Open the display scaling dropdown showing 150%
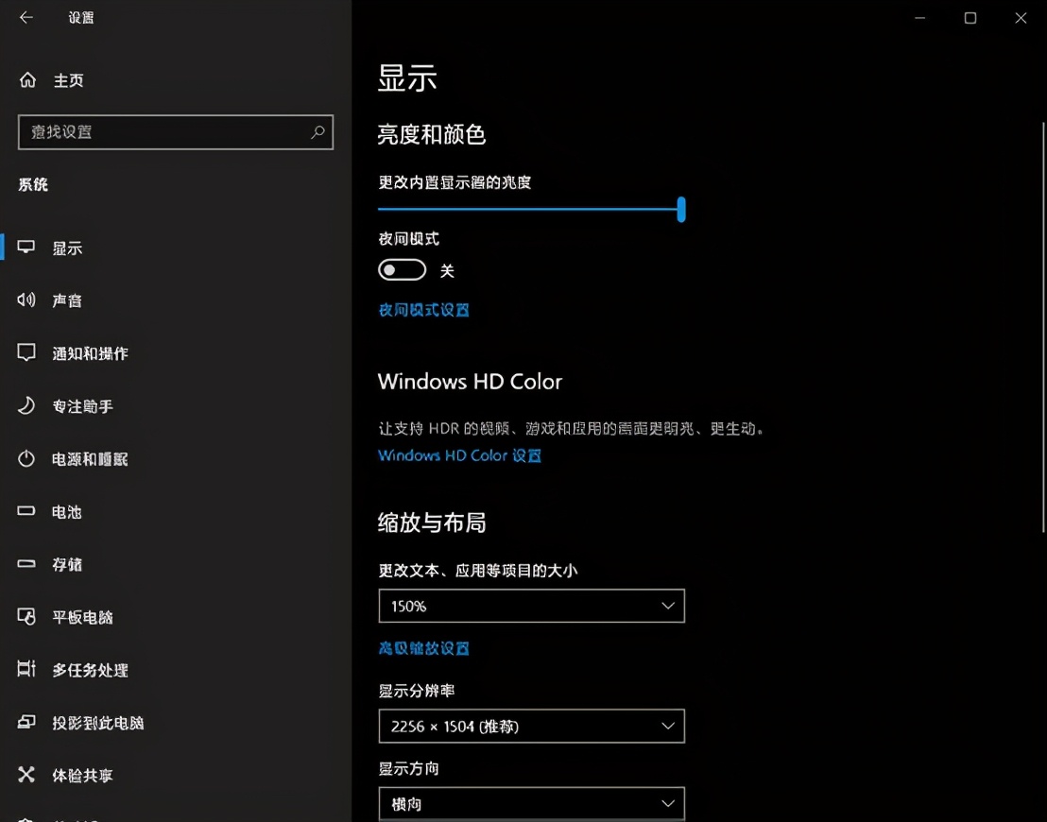This screenshot has height=822, width=1047. 531,606
